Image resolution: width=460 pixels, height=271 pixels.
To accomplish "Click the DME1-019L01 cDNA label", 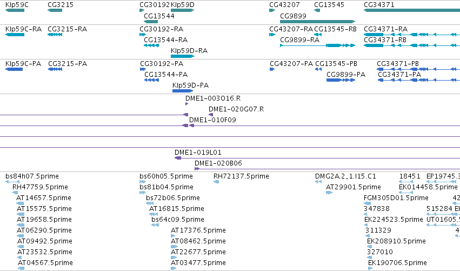I will pyautogui.click(x=198, y=153).
